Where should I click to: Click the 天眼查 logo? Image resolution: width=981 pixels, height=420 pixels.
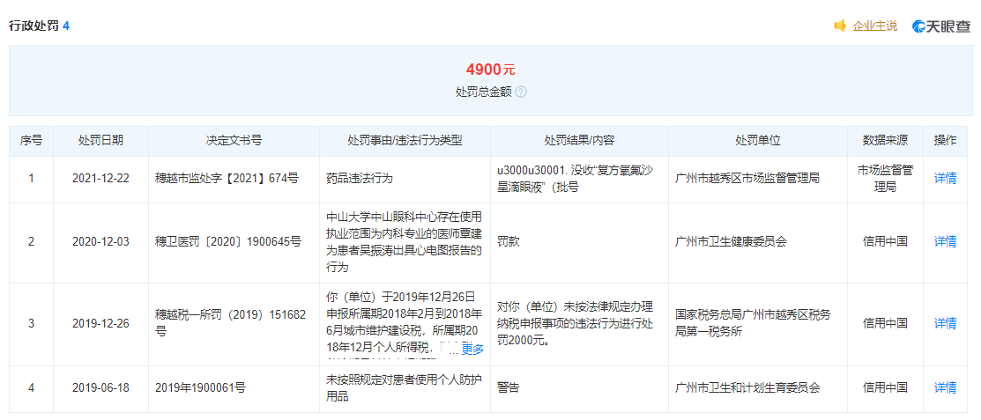click(940, 26)
